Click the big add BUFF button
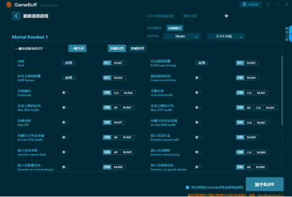The width and height of the screenshot is (292, 197). coord(265,184)
